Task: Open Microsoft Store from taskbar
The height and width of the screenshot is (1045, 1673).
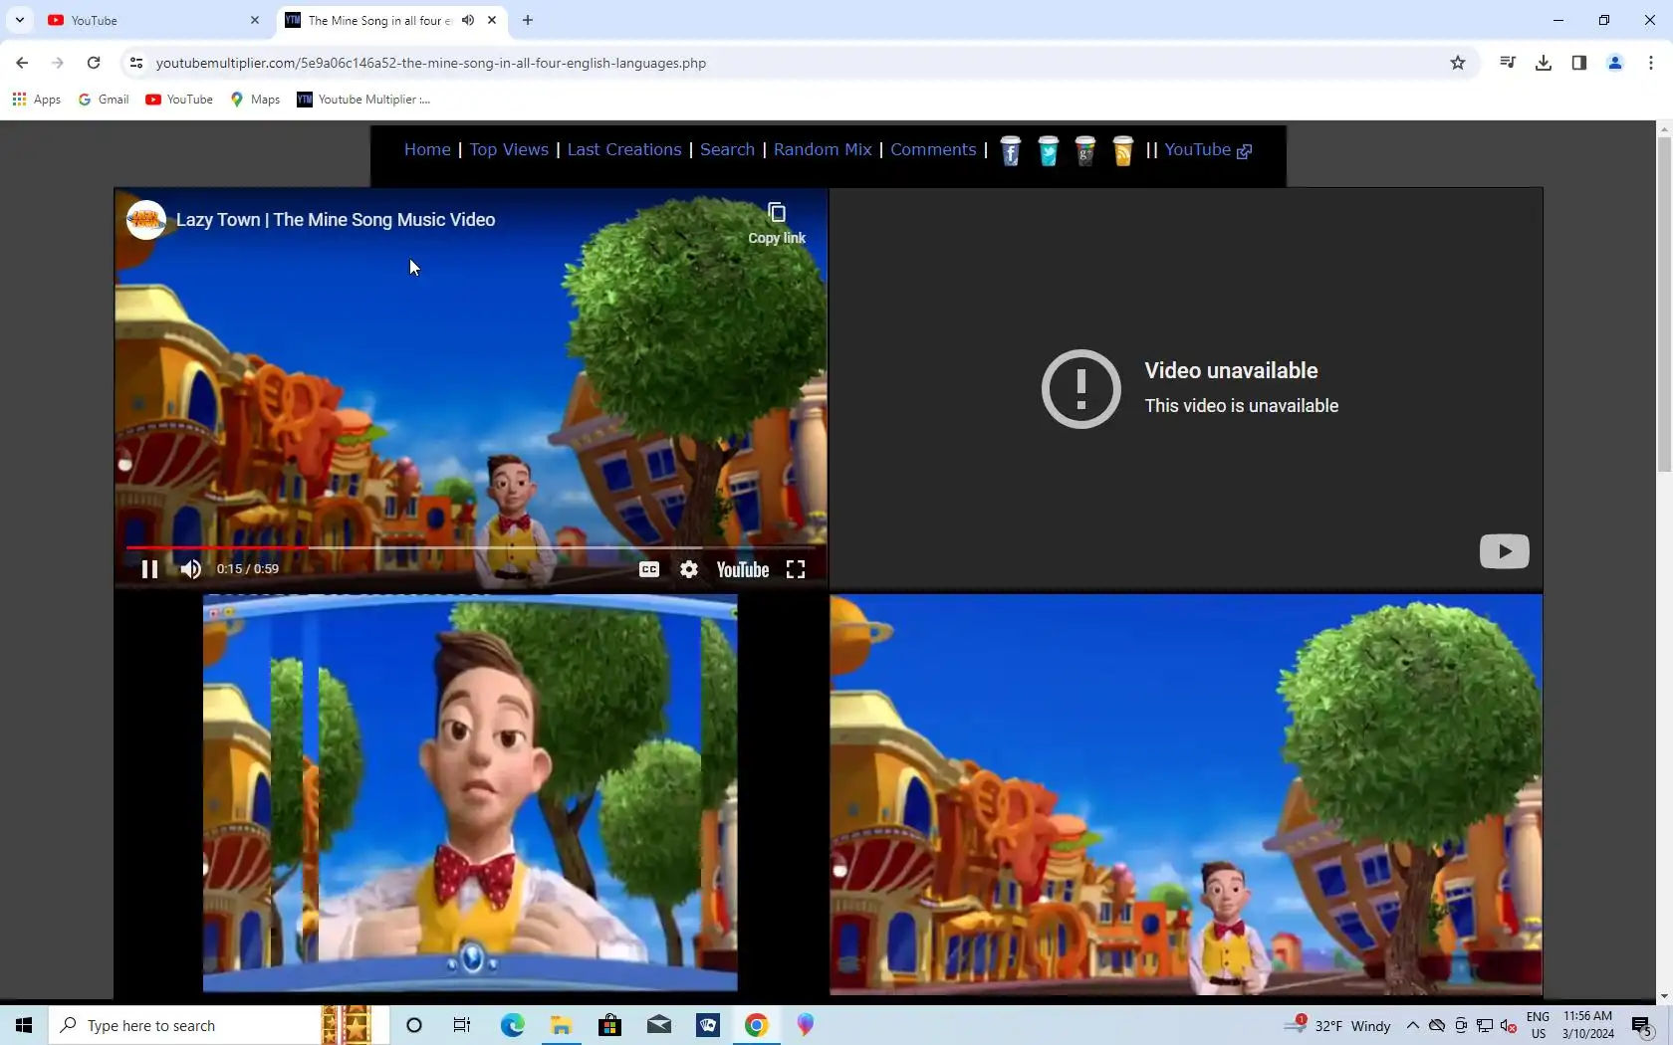Action: 609,1025
